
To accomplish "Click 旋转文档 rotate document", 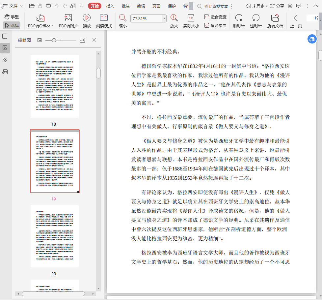I will [x=275, y=21].
